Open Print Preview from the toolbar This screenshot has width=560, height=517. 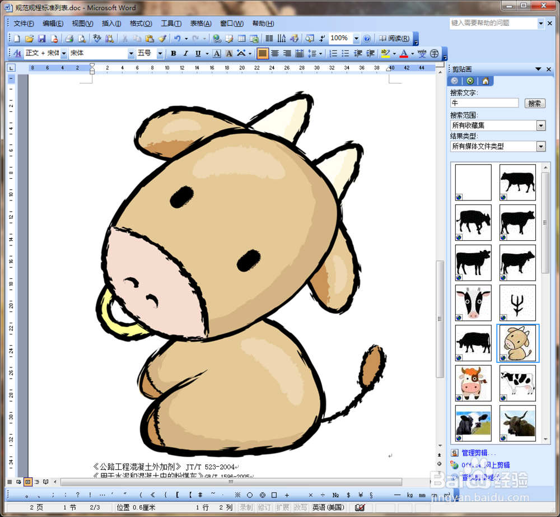pyautogui.click(x=81, y=38)
